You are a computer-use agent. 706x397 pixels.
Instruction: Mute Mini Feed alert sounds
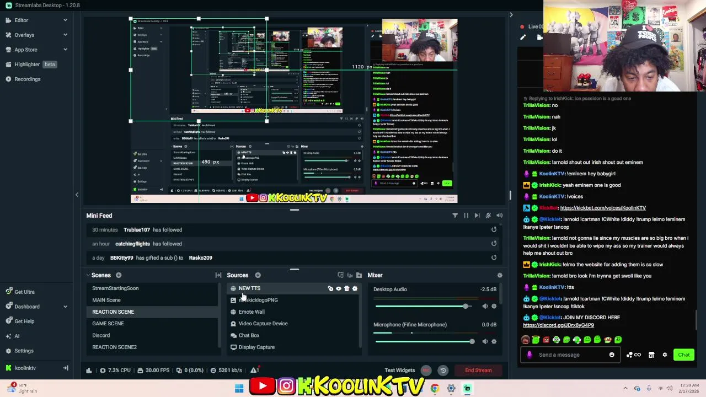(x=499, y=216)
